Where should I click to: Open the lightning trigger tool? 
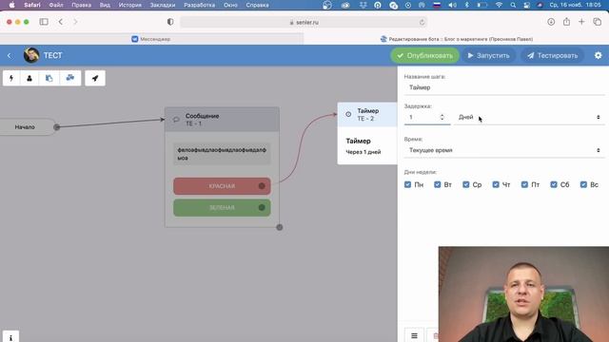(x=11, y=78)
